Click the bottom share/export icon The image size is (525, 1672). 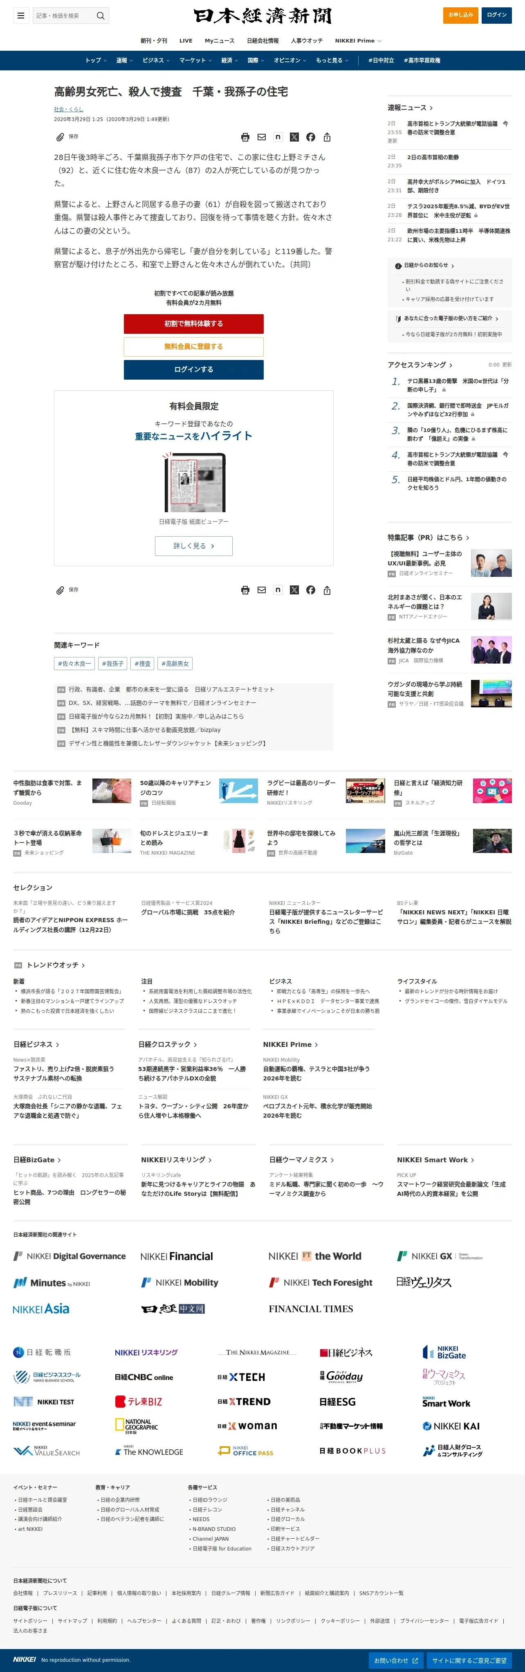[327, 590]
